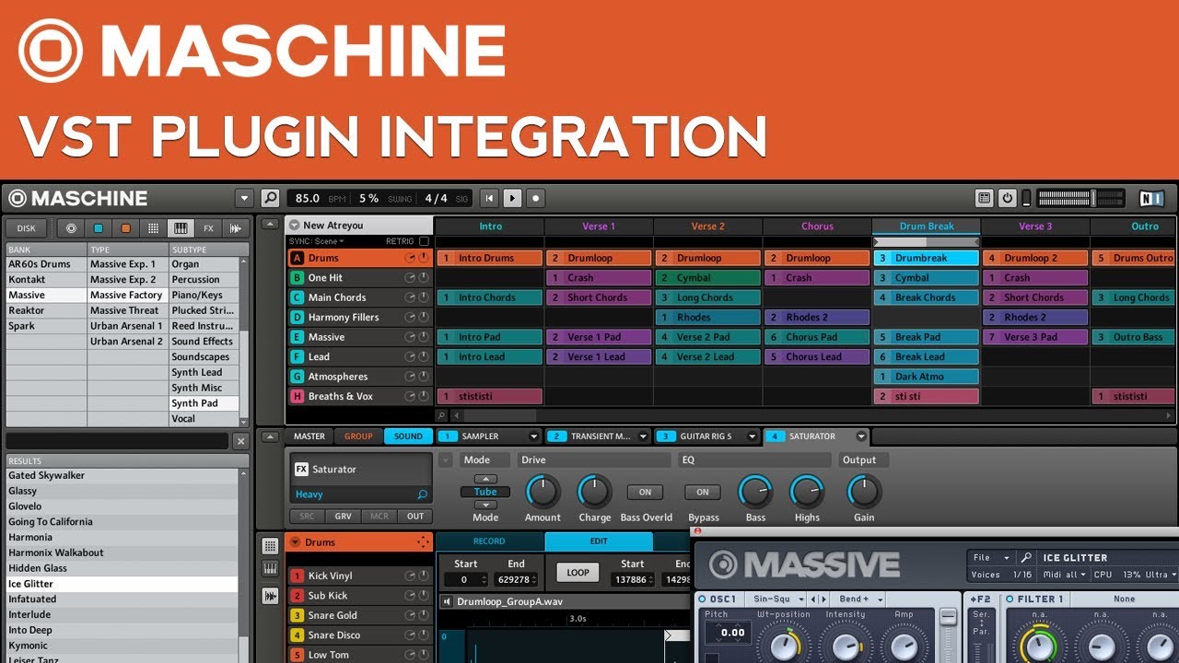The height and width of the screenshot is (663, 1179).
Task: Open the RECORD tab in sample editor
Action: (x=489, y=541)
